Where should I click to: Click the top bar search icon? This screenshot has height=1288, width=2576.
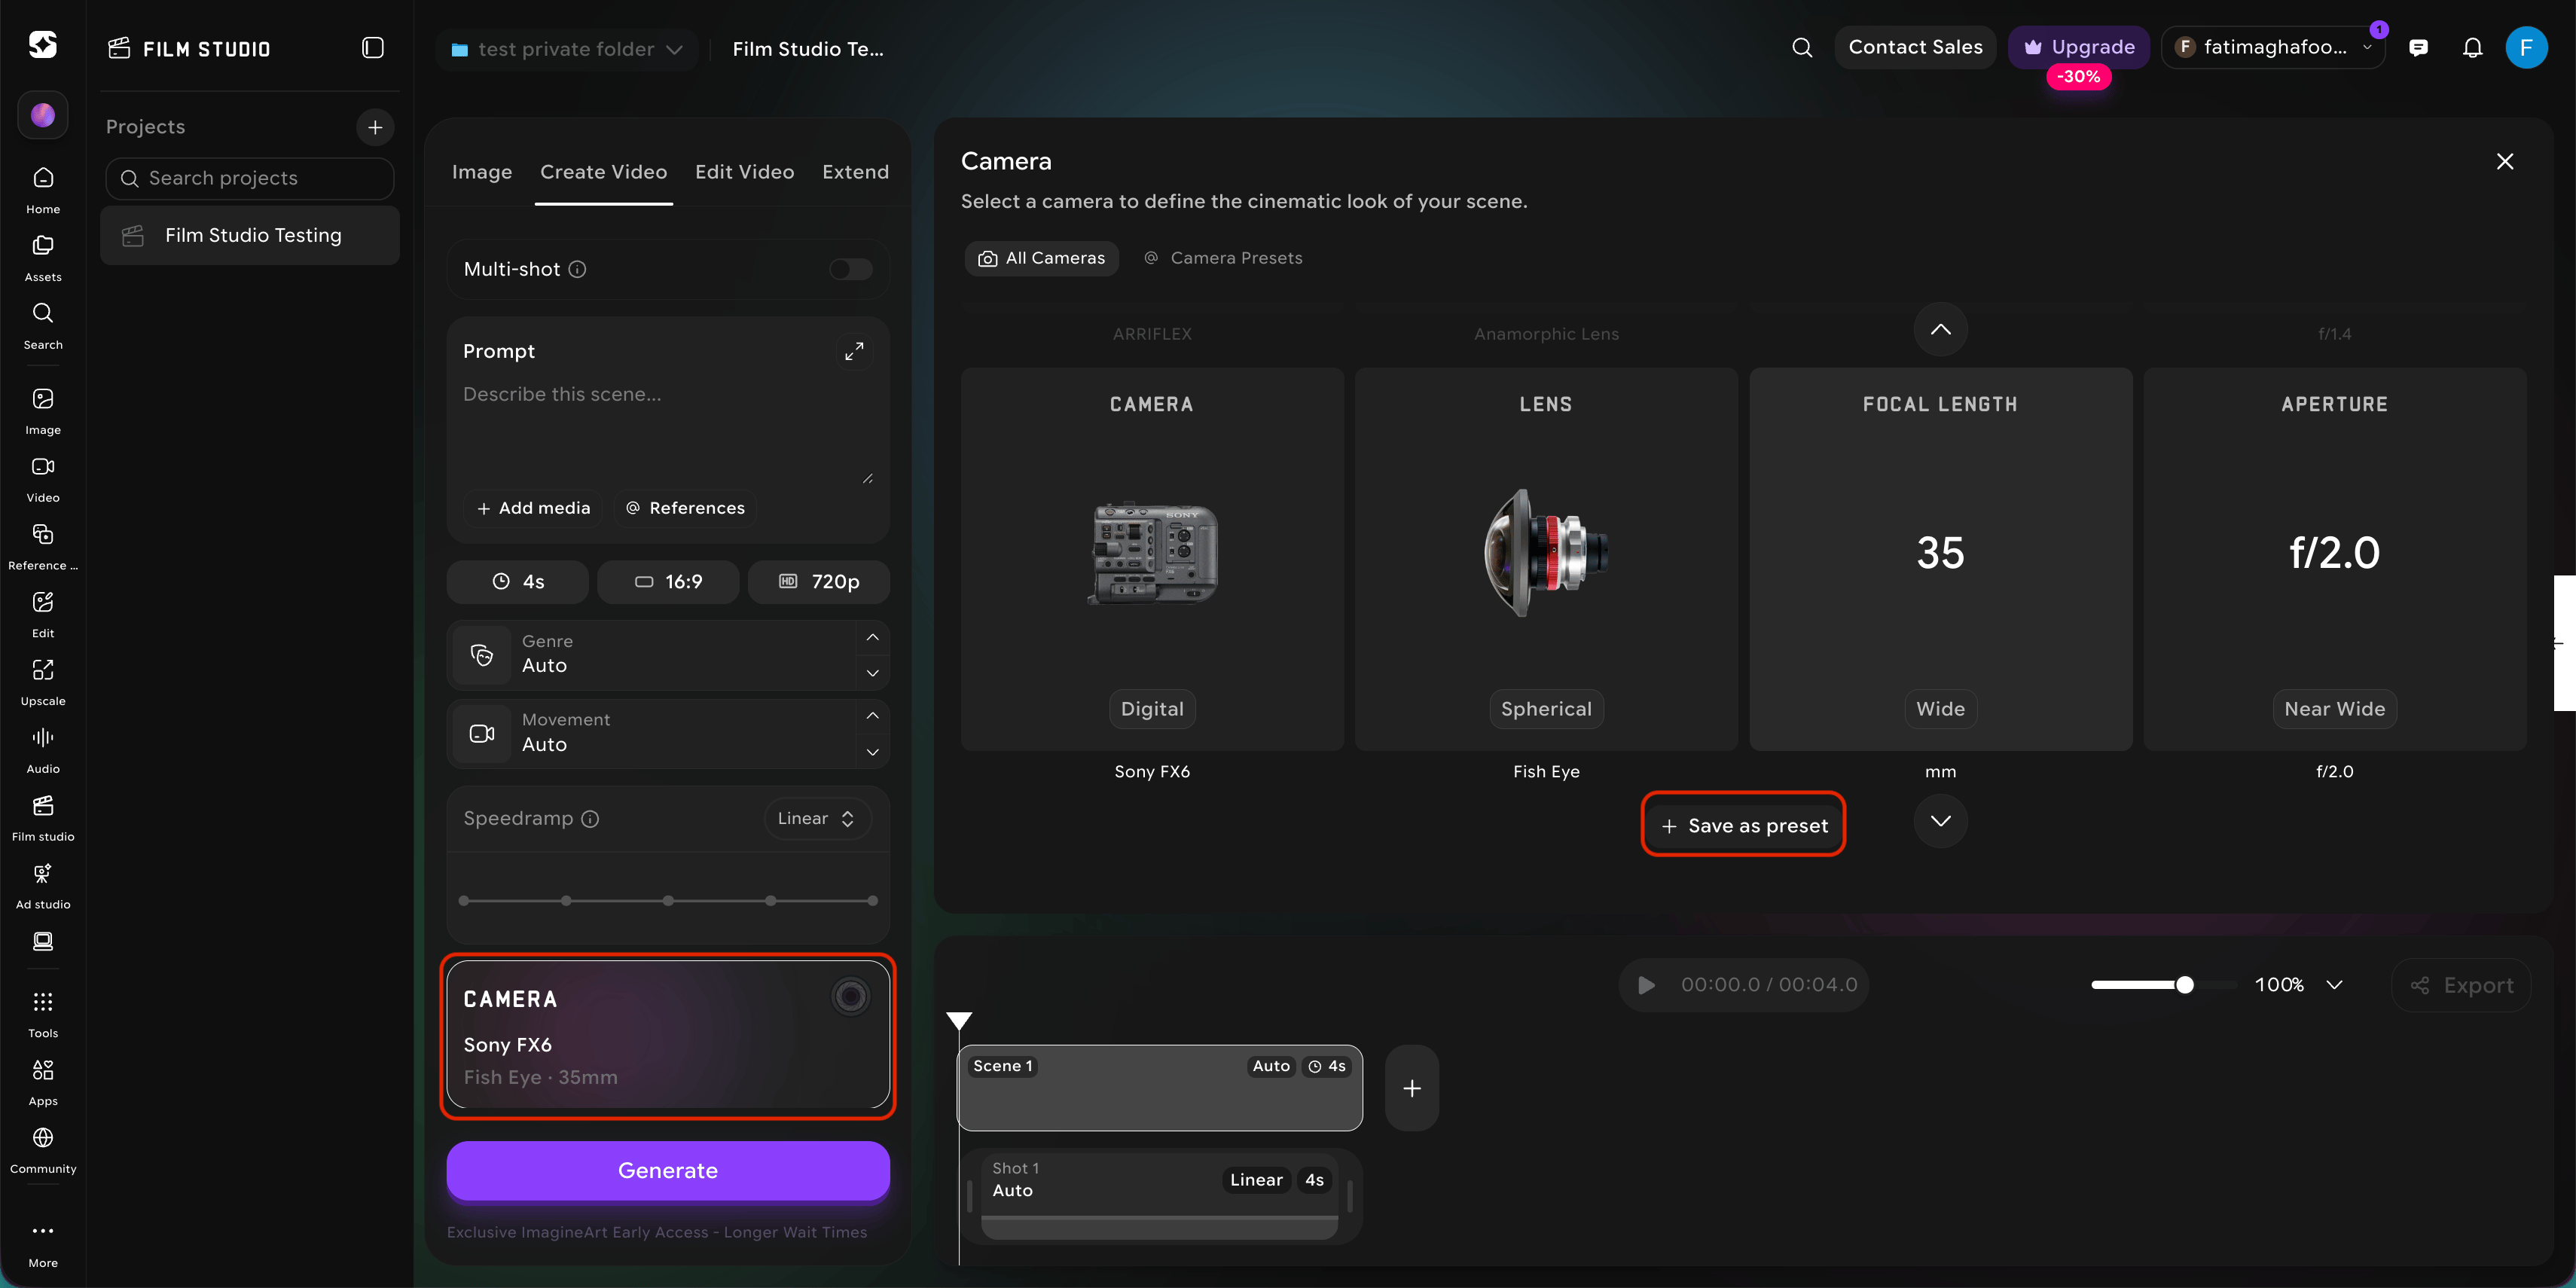click(1802, 47)
